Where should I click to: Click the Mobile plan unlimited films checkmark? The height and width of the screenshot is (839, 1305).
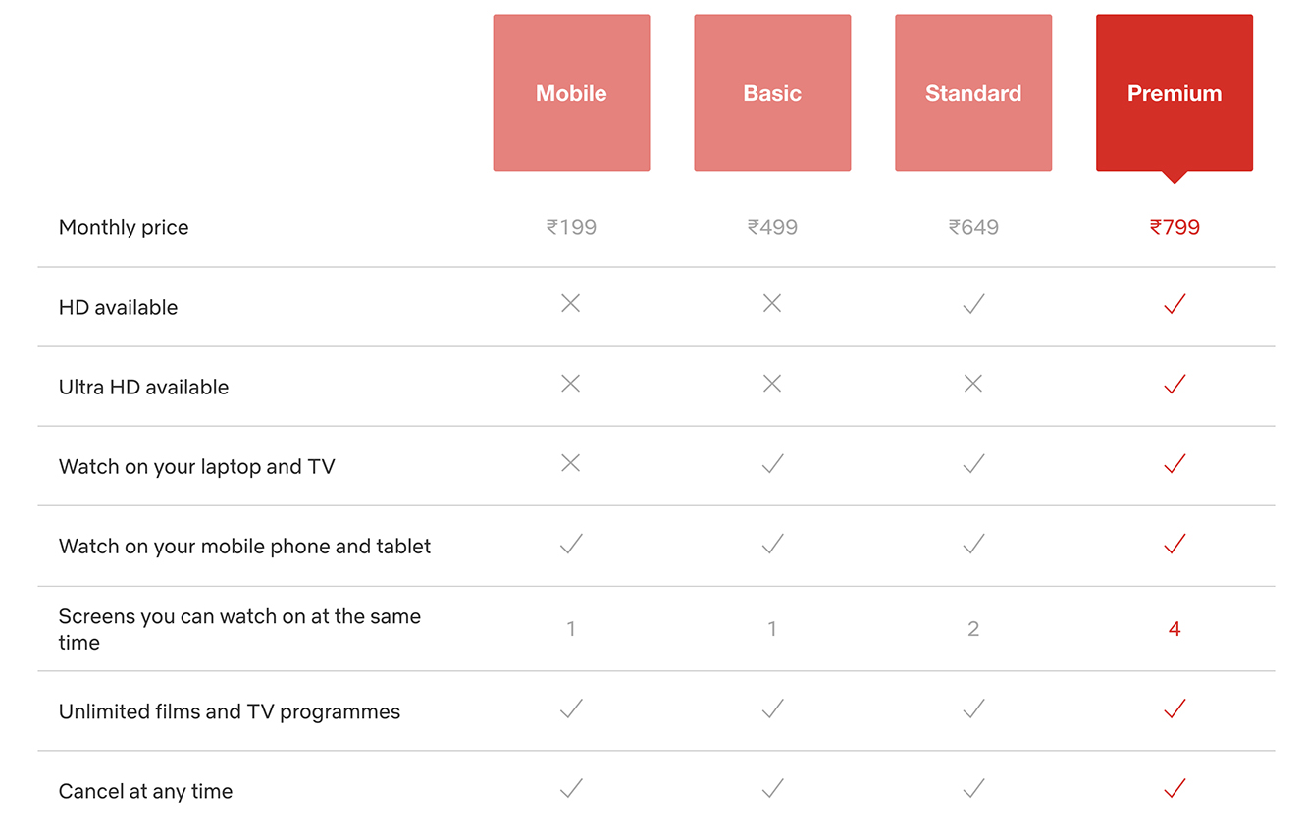[571, 708]
